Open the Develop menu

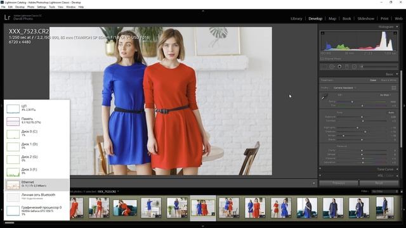[x=20, y=7]
